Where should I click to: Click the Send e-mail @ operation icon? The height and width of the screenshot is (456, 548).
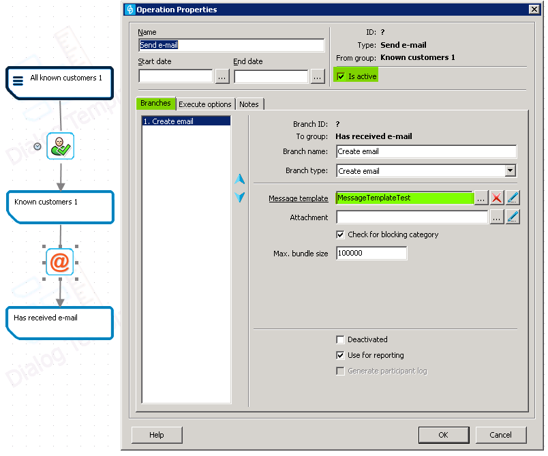pos(60,262)
